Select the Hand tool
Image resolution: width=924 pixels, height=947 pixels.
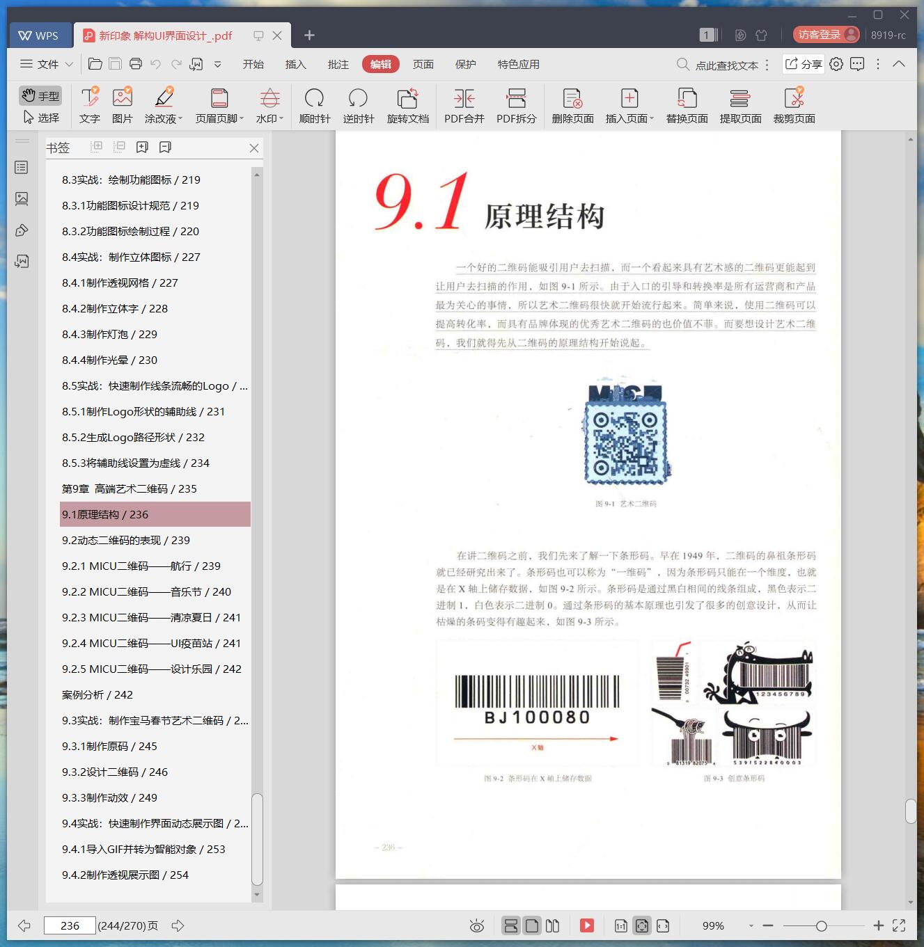(x=40, y=95)
